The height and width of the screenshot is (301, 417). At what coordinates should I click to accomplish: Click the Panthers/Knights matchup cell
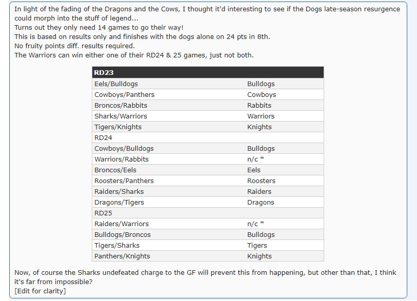(x=122, y=256)
